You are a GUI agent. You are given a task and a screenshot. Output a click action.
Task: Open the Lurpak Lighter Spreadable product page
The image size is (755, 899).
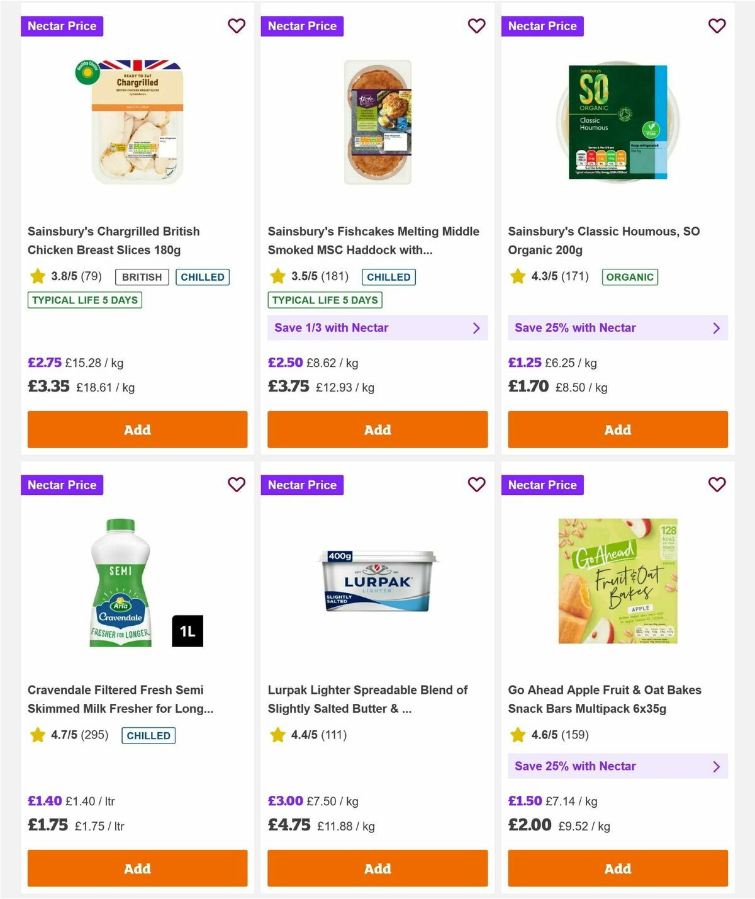[368, 699]
